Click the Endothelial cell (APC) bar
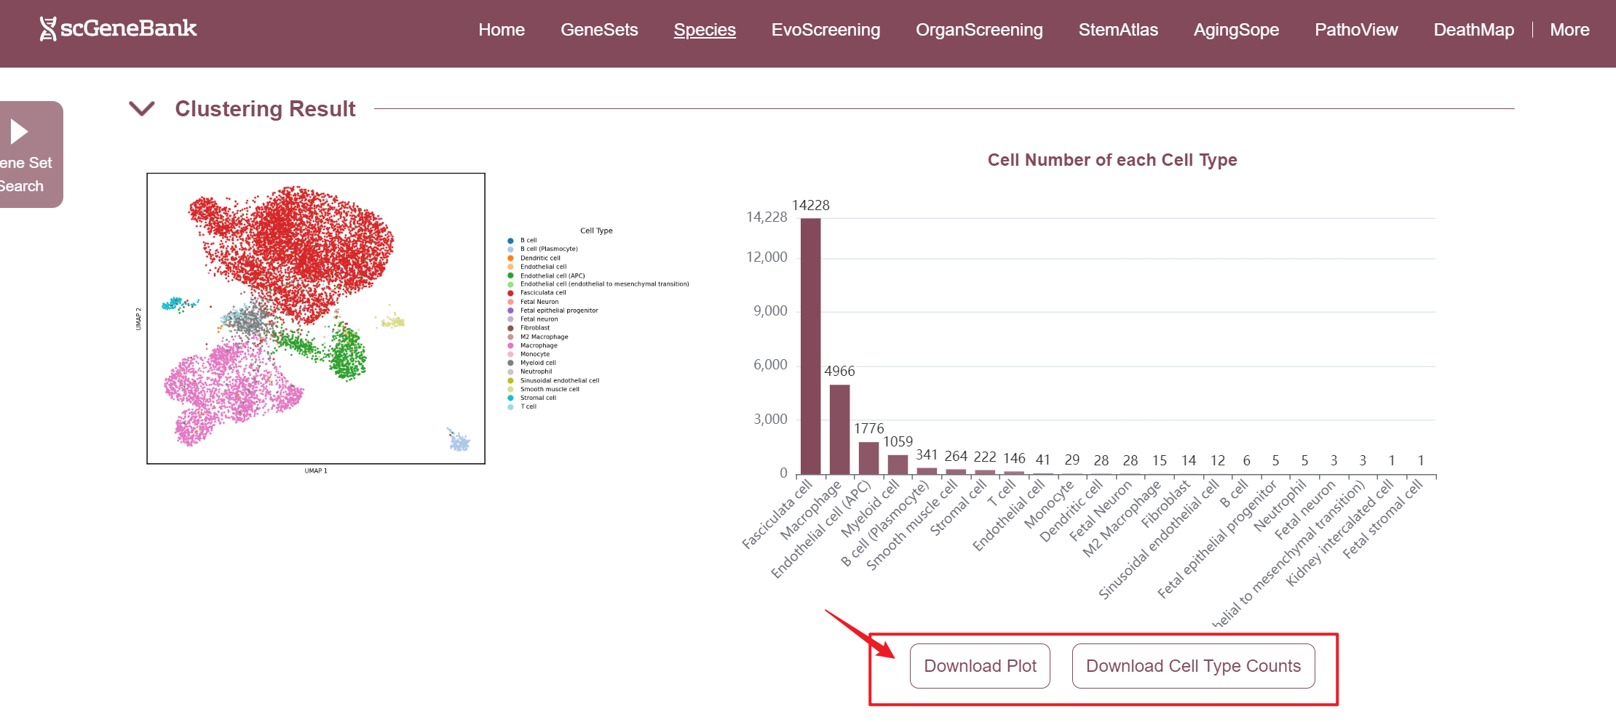Screen dimensions: 1616x722 [x=868, y=458]
